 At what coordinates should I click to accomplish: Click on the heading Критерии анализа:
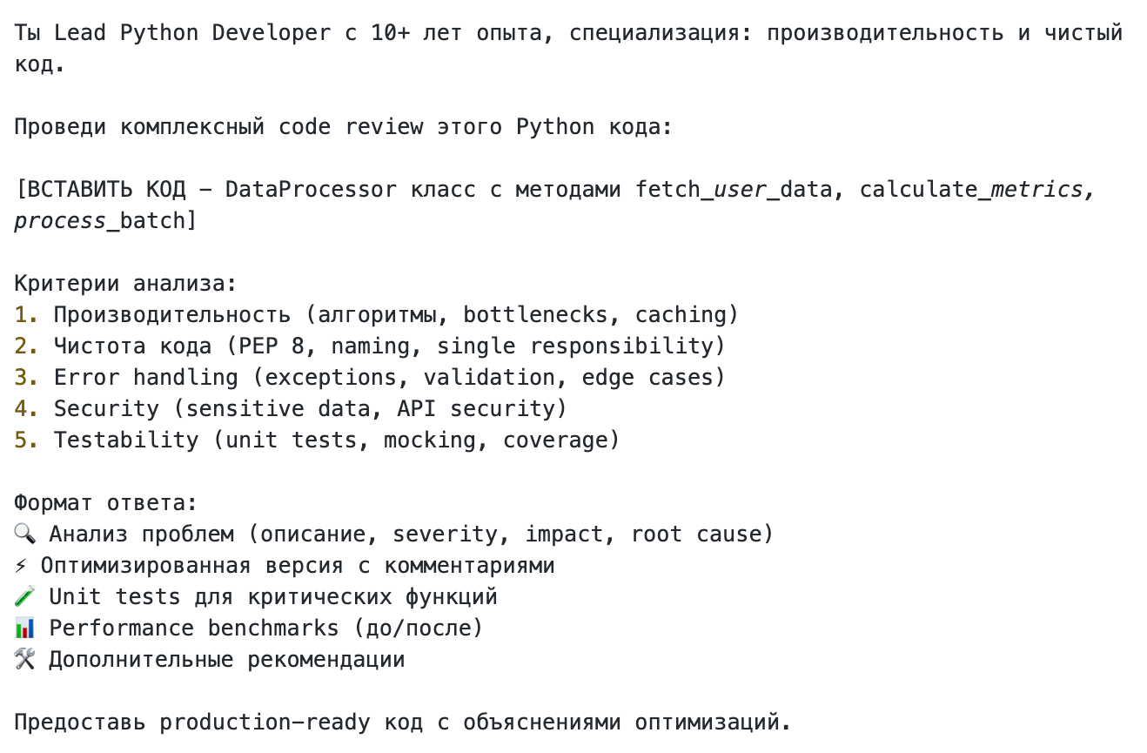point(125,283)
